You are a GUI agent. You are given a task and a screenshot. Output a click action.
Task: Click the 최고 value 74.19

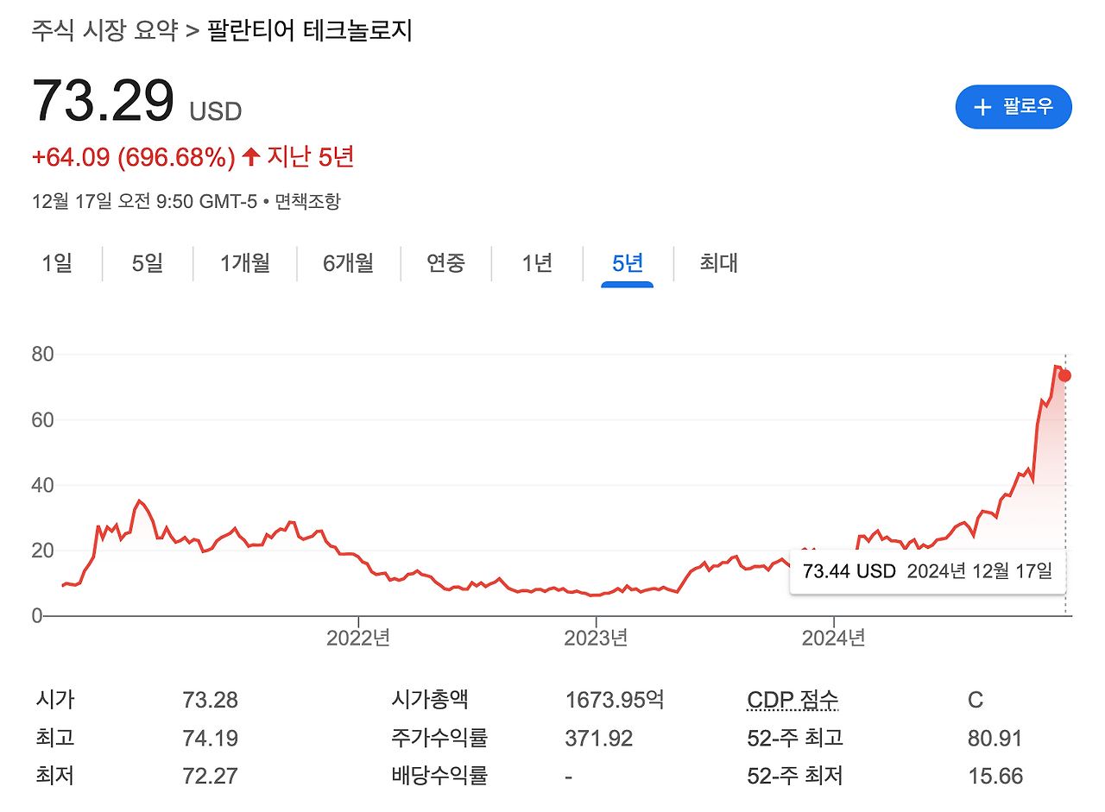(211, 739)
